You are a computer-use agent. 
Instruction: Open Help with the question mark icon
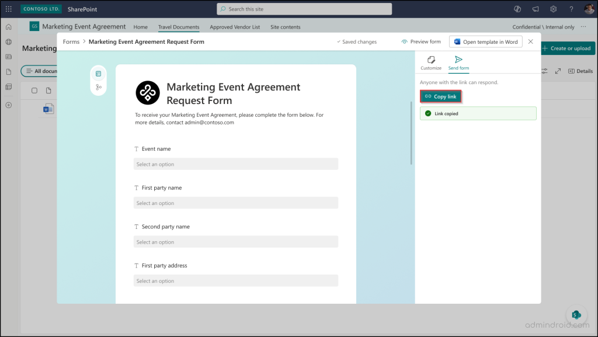click(571, 9)
